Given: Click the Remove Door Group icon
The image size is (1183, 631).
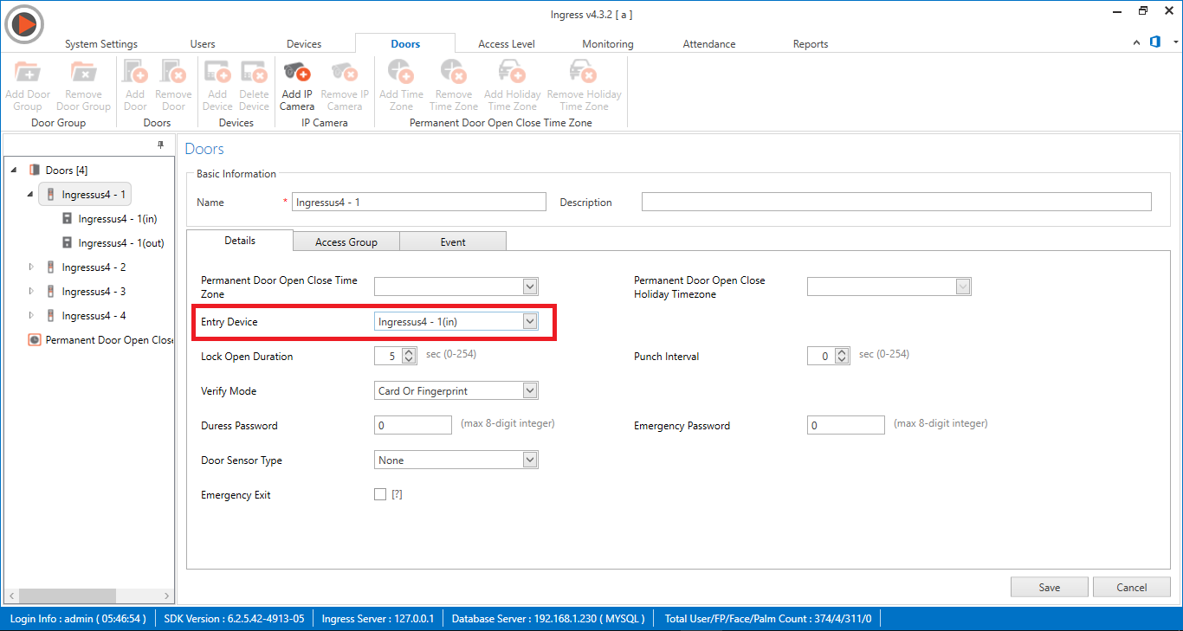Looking at the screenshot, I should click(x=83, y=73).
